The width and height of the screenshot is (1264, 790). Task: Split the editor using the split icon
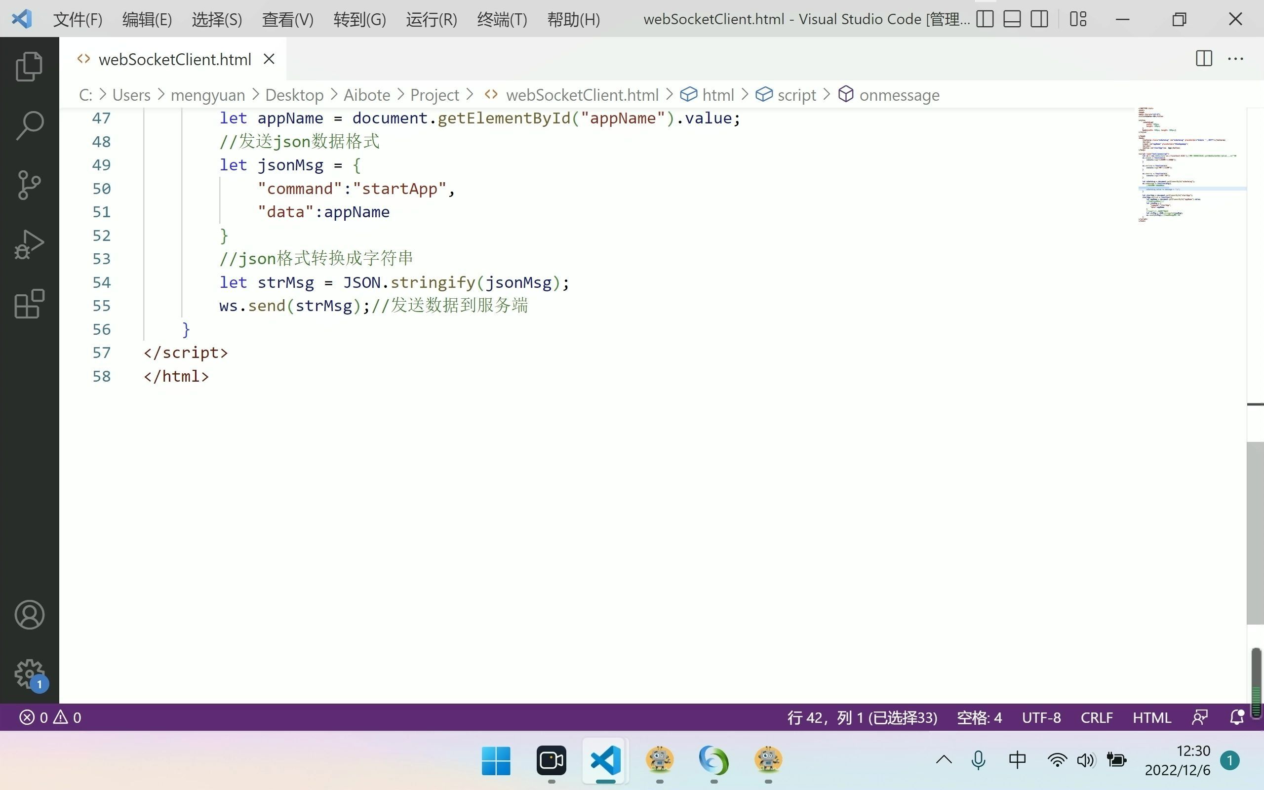pos(1203,59)
